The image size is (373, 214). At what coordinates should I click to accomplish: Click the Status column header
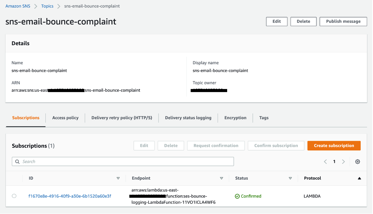click(241, 178)
